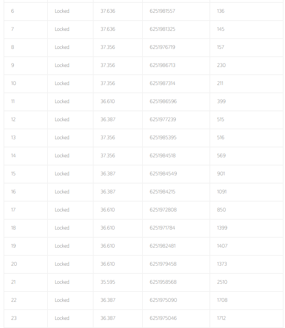The height and width of the screenshot is (328, 285).
Task: Click ID 6251972808 in row 17
Action: click(163, 210)
